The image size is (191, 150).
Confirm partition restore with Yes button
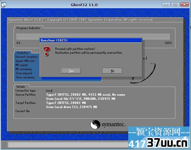(71, 71)
